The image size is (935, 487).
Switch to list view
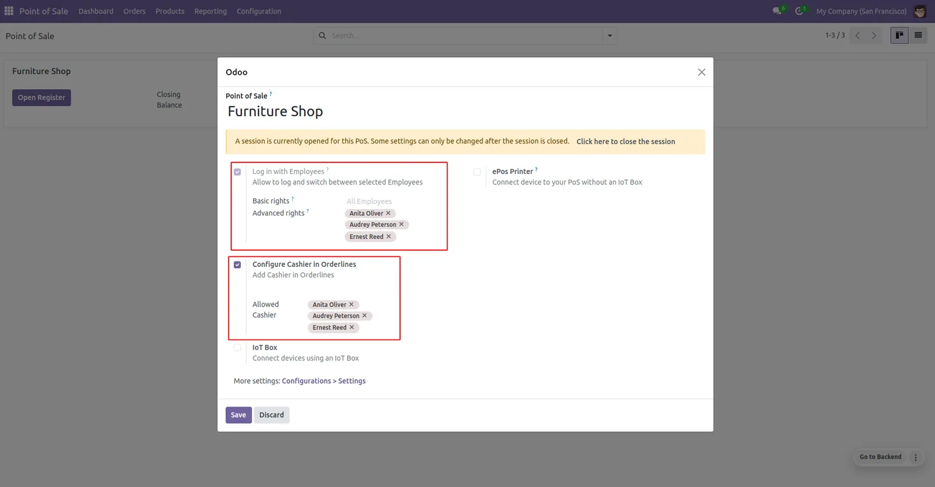click(918, 36)
